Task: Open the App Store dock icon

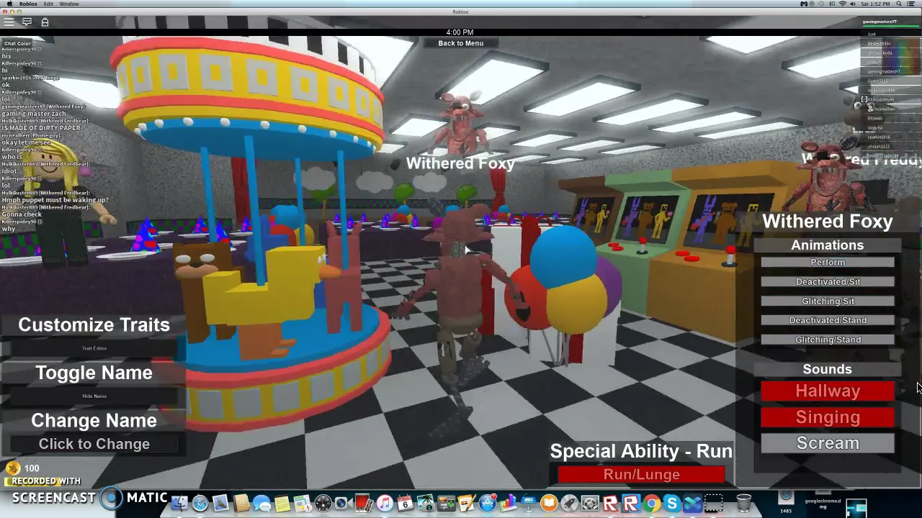Action: click(x=488, y=504)
